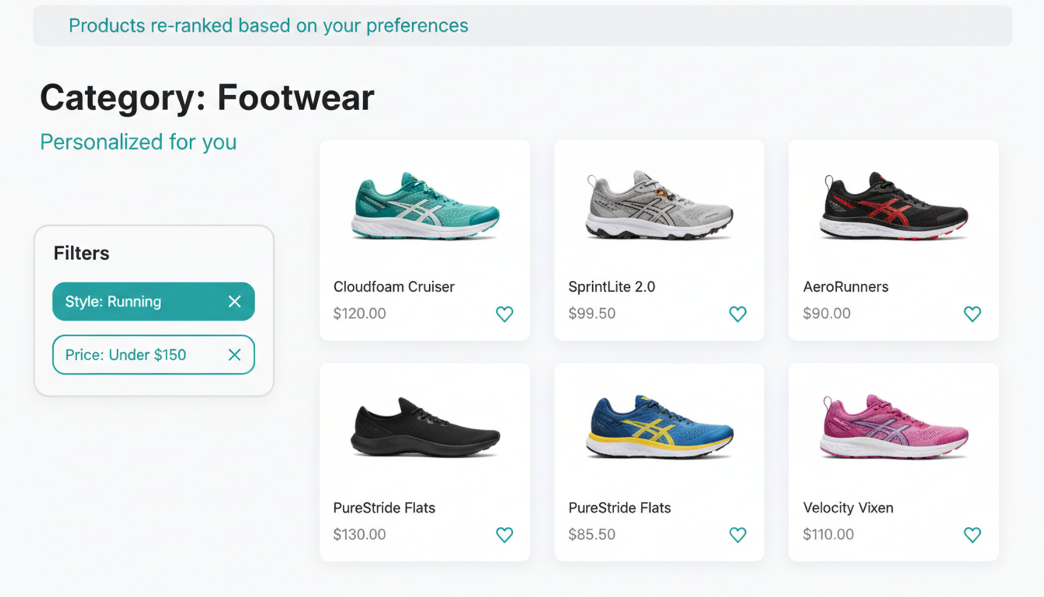Viewport: 1044px width, 597px height.
Task: View the gray SprintLite 2.0 shoe photo
Action: (x=659, y=206)
